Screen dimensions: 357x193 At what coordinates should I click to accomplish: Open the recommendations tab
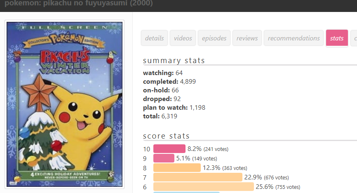tap(294, 38)
